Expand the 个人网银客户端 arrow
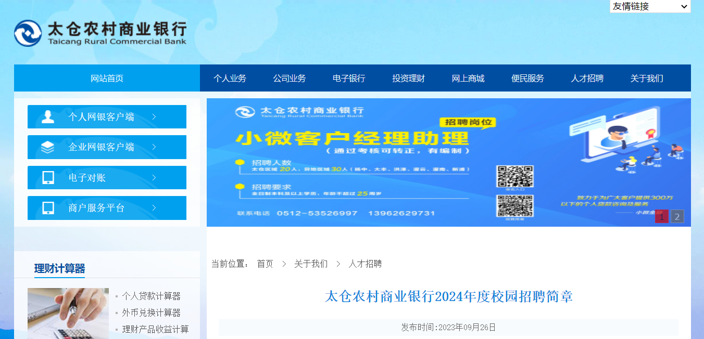 coord(154,117)
